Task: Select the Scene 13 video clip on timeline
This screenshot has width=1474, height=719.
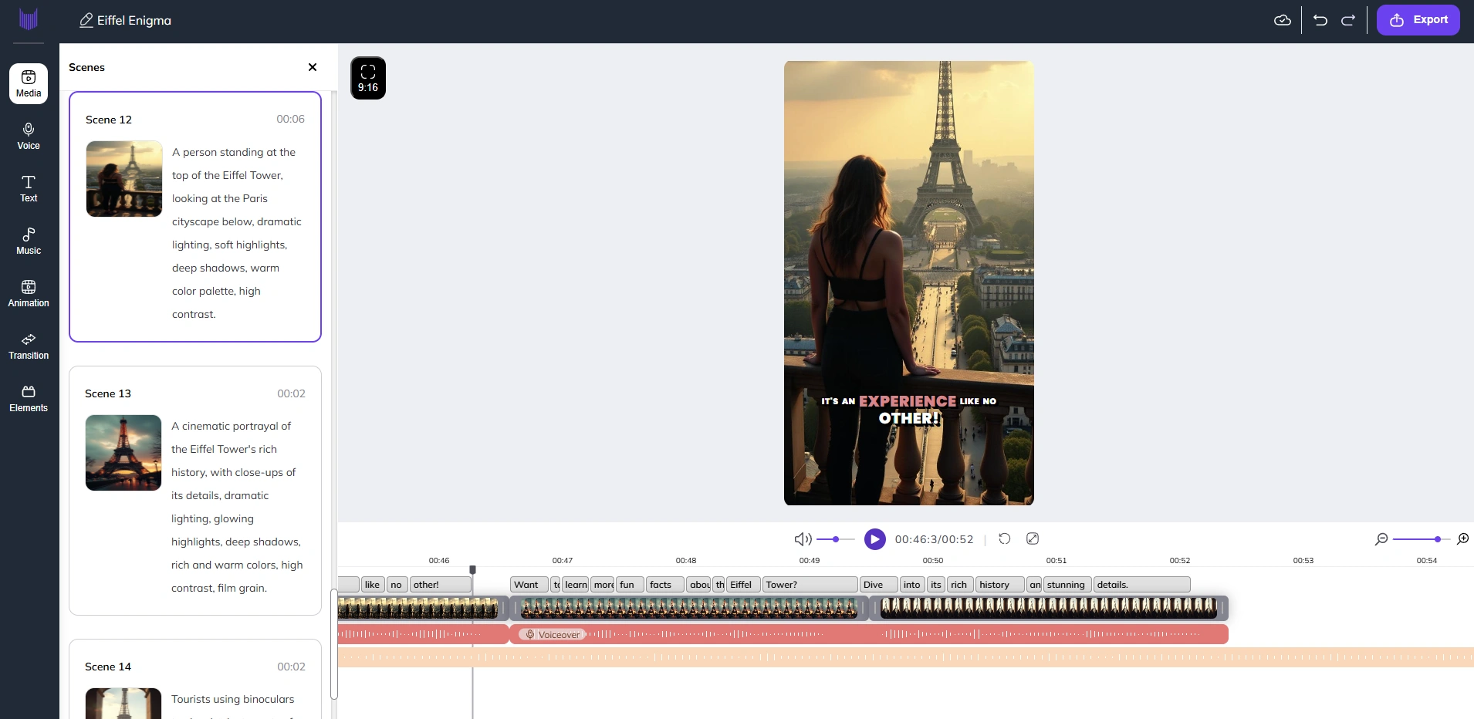Action: tap(690, 609)
